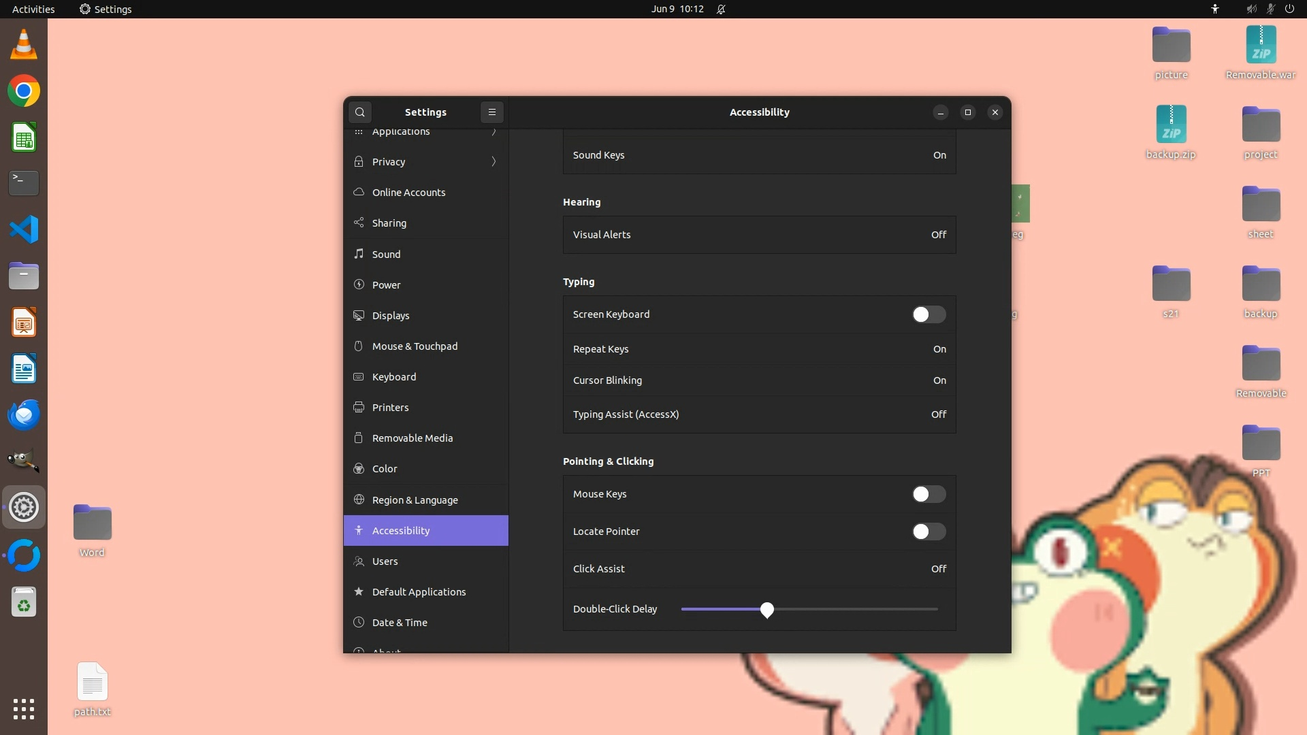Click the Displays monitor icon
Viewport: 1307px width, 735px height.
coord(359,315)
